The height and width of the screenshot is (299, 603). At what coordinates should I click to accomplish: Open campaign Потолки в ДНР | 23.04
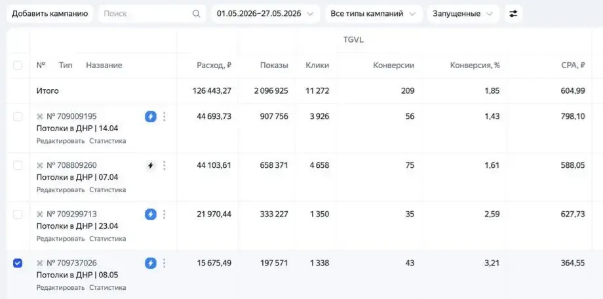[77, 226]
